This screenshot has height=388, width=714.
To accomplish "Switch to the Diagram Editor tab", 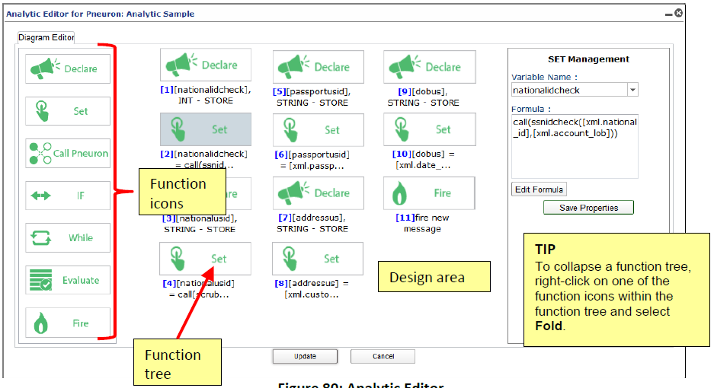I will pyautogui.click(x=46, y=37).
